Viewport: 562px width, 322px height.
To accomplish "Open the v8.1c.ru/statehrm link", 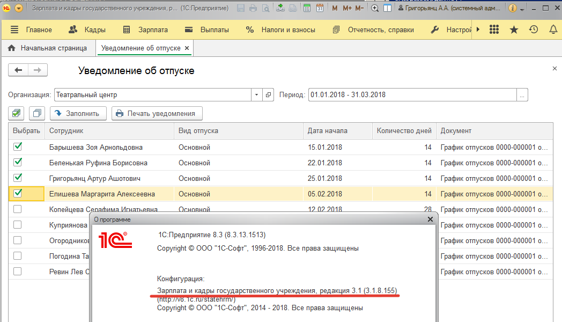I will (196, 299).
